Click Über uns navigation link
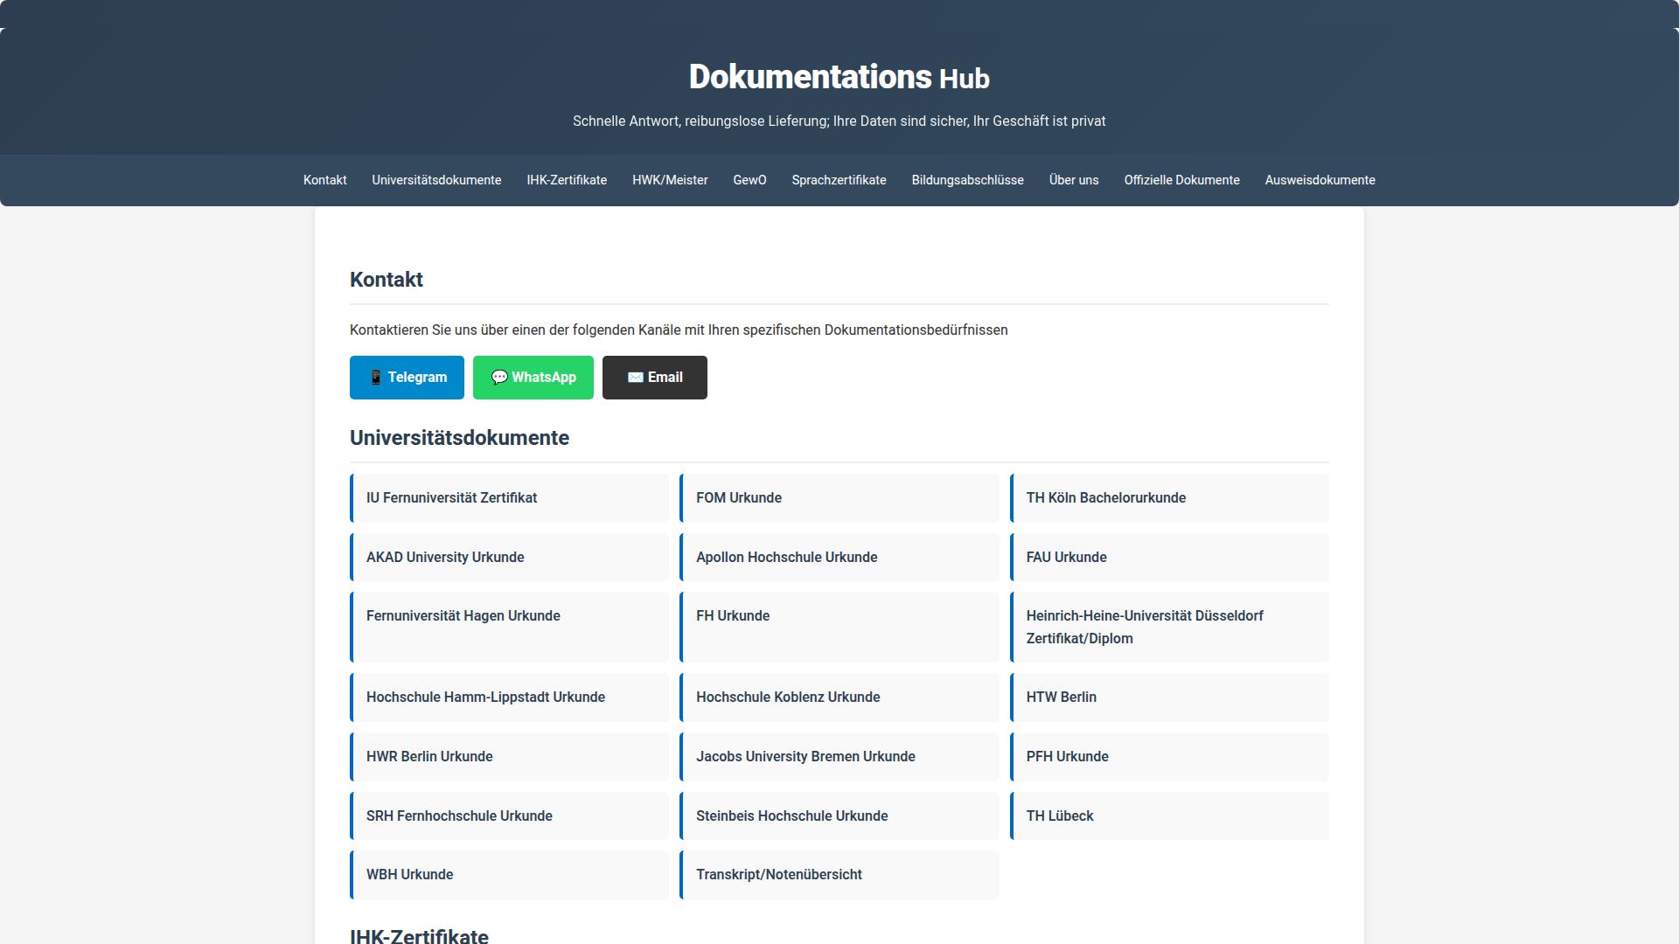The width and height of the screenshot is (1679, 944). tap(1074, 180)
